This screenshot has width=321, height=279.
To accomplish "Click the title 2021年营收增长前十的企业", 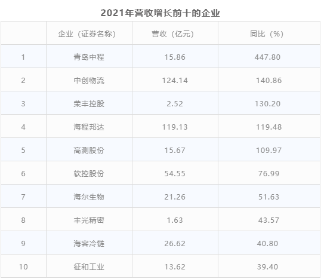I will [x=160, y=13].
